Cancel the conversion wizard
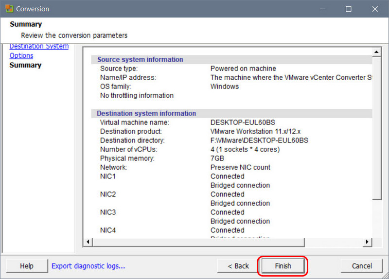This screenshot has width=389, height=279. tap(362, 266)
